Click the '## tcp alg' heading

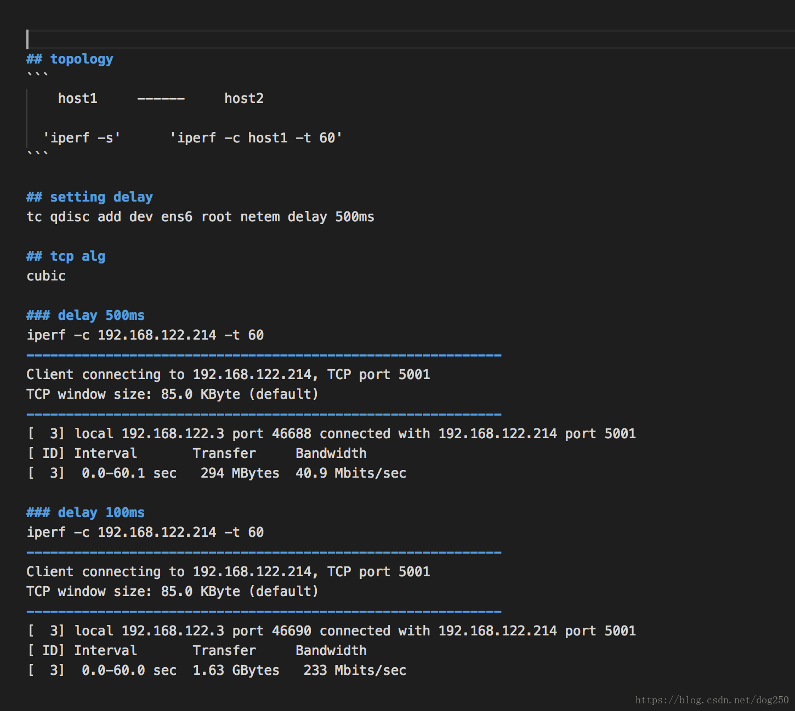[x=66, y=256]
